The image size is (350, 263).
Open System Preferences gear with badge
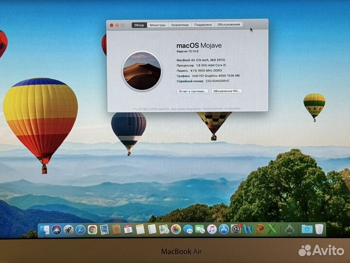click(236, 229)
